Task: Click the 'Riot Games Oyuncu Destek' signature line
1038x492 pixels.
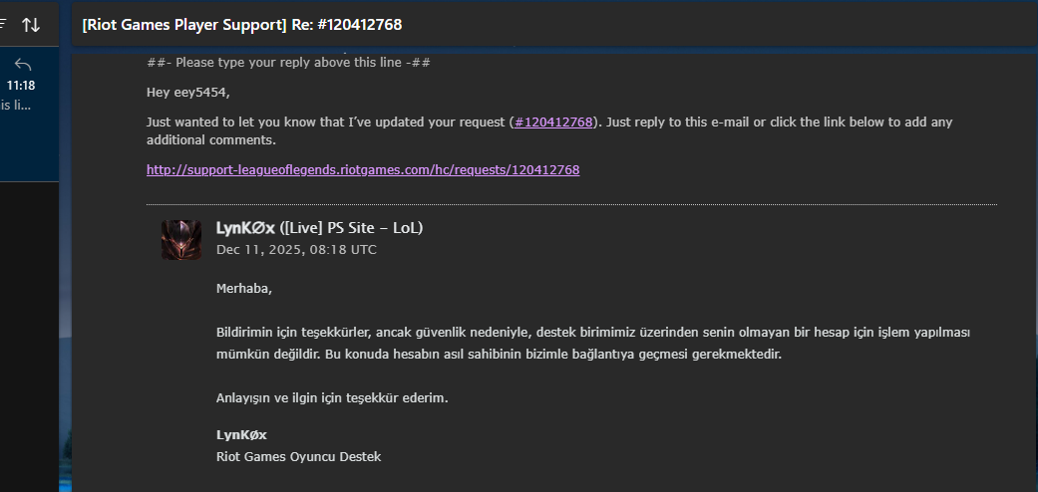Action: 298,457
